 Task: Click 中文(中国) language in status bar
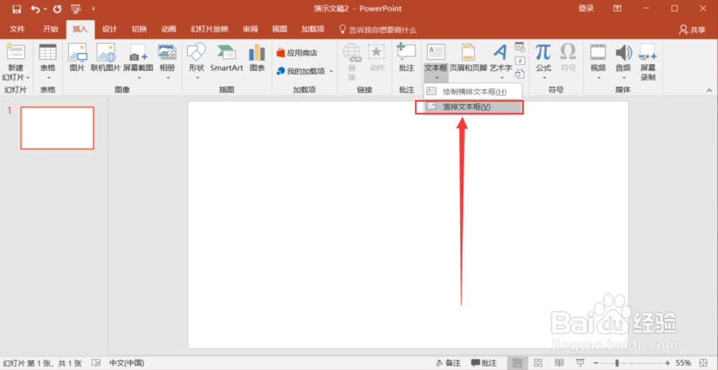(x=126, y=363)
